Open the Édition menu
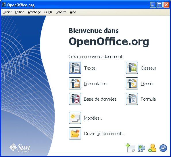This screenshot has width=171, height=157. (x=20, y=12)
